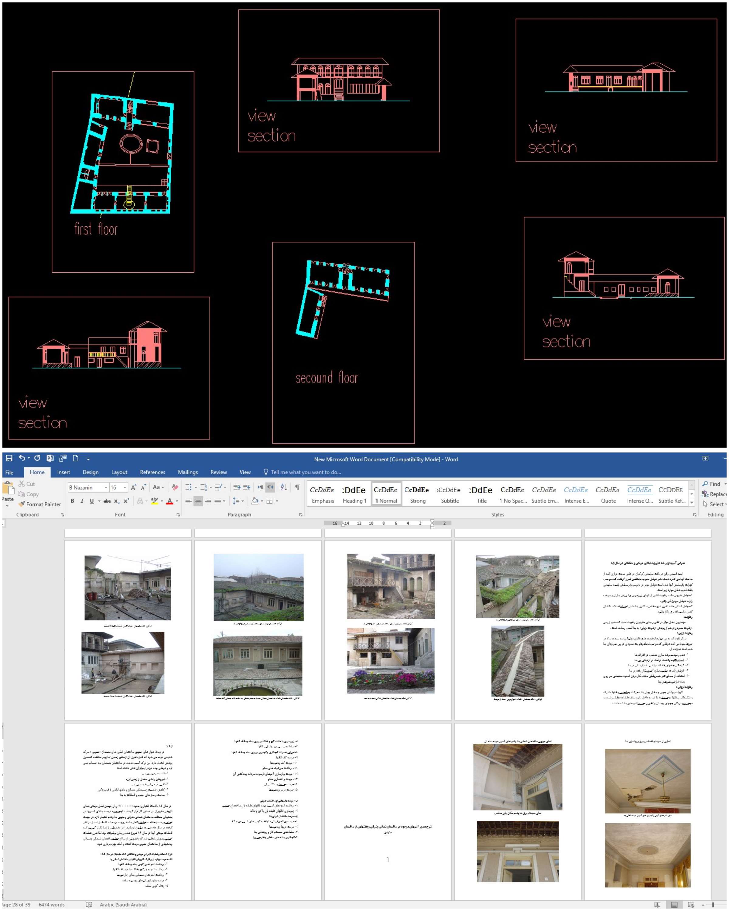Apply the Heading 1 style
This screenshot has height=911, width=729.
click(354, 494)
